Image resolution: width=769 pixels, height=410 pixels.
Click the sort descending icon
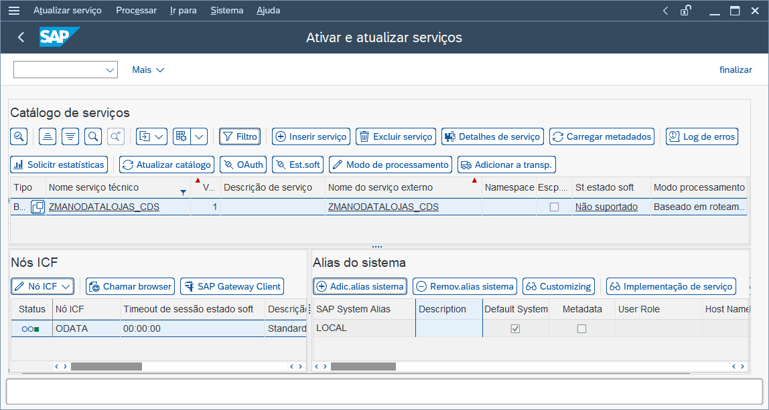coord(70,136)
